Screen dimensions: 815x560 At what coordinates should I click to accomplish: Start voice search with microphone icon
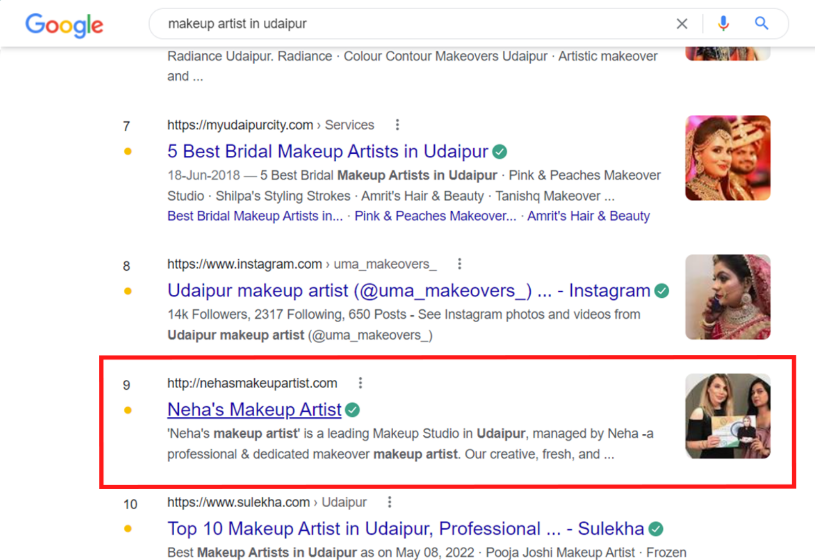tap(723, 23)
